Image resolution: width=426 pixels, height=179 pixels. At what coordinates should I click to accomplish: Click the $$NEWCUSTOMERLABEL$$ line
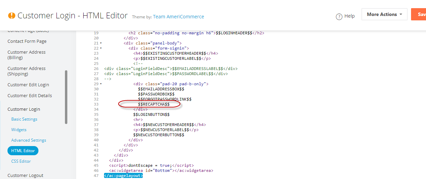pyautogui.click(x=166, y=130)
